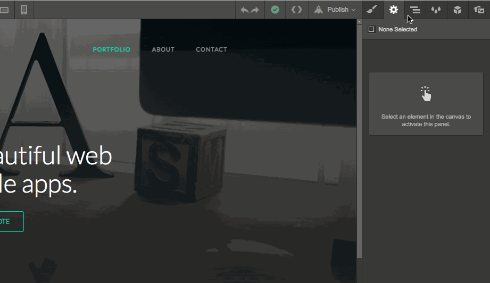Screen dimensions: 490x283
Task: Open the Symbols cube panel
Action: (x=458, y=10)
